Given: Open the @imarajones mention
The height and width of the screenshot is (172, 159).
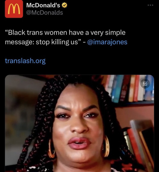Looking at the screenshot, I should pos(107,42).
